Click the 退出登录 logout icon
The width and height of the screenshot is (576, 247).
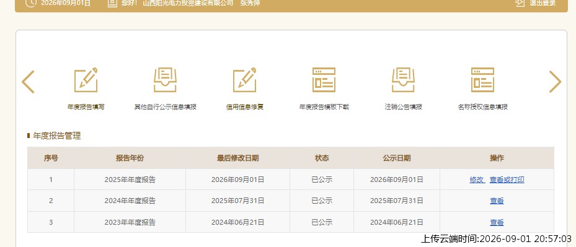click(x=520, y=3)
